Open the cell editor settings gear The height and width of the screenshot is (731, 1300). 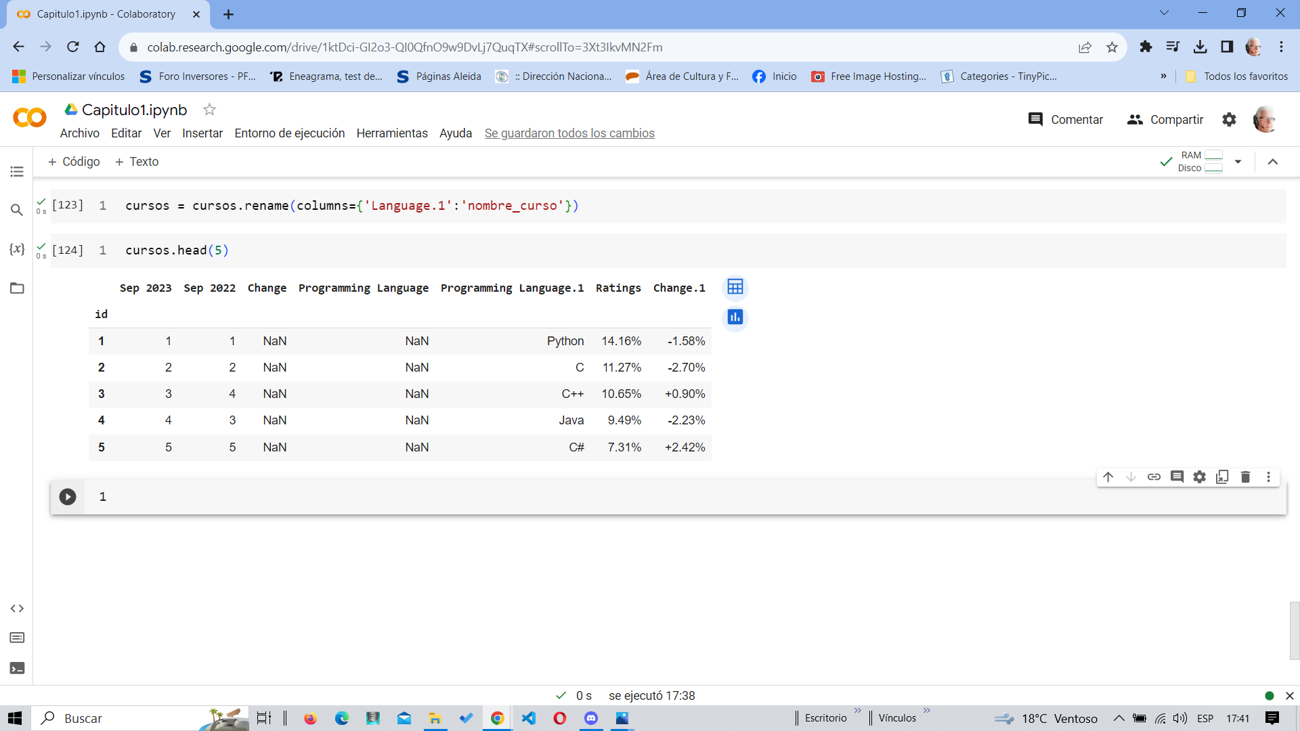click(x=1200, y=477)
